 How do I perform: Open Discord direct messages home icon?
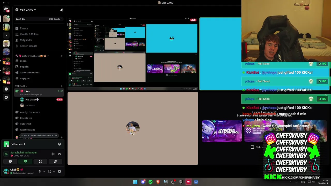(x=6, y=9)
